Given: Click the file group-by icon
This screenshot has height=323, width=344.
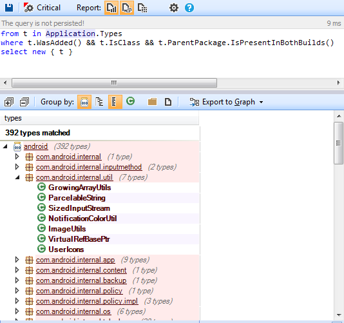Looking at the screenshot, I should click(168, 102).
